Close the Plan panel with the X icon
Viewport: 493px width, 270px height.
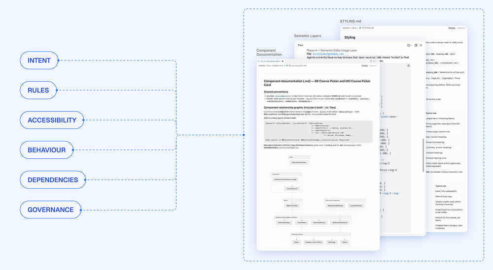click(x=421, y=45)
